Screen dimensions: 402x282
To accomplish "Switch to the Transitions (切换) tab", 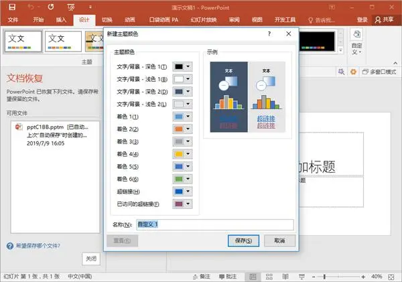I will (x=107, y=19).
